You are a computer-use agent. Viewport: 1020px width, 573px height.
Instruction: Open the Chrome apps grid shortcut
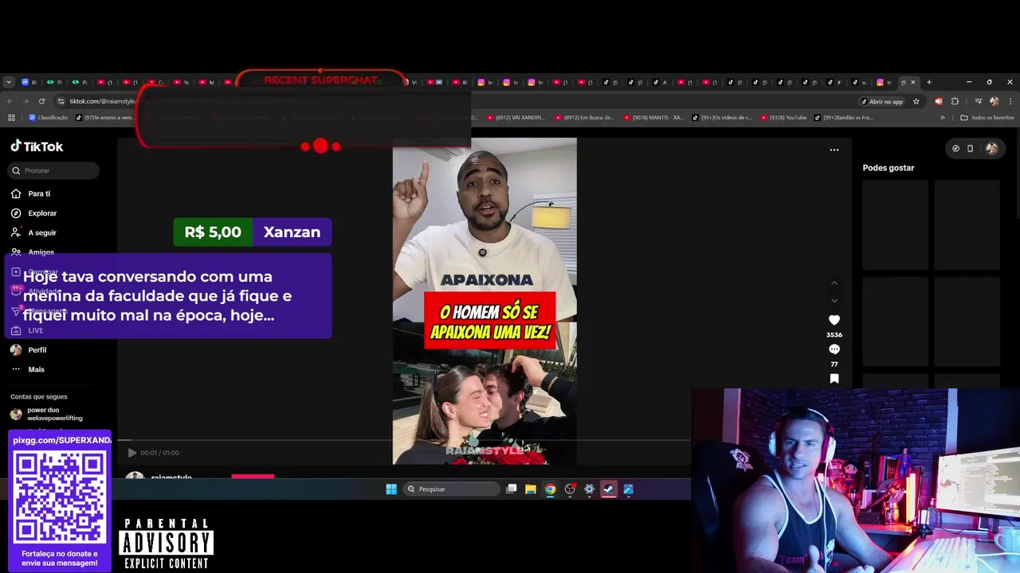click(x=11, y=118)
